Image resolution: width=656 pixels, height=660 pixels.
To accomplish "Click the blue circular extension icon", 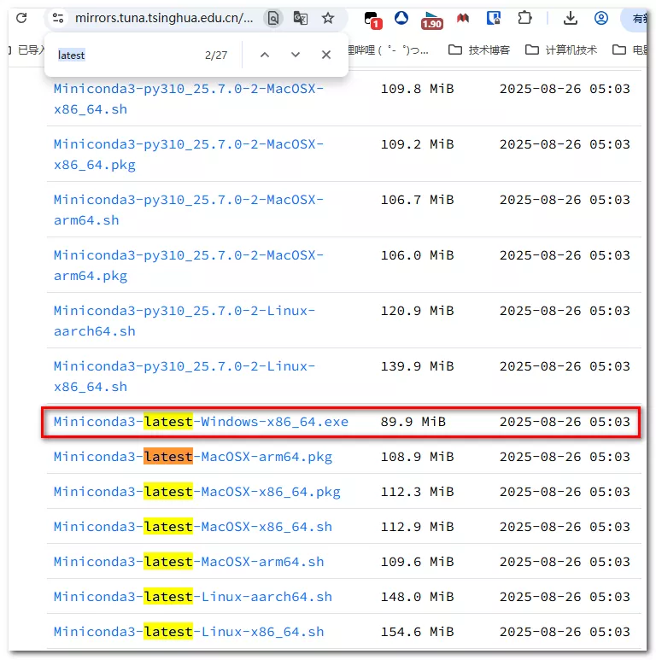I will click(x=401, y=18).
